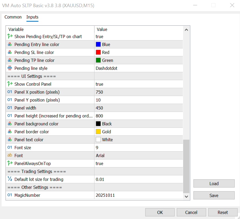
Task: Click the gold Panel border color swatch
Action: 98,132
